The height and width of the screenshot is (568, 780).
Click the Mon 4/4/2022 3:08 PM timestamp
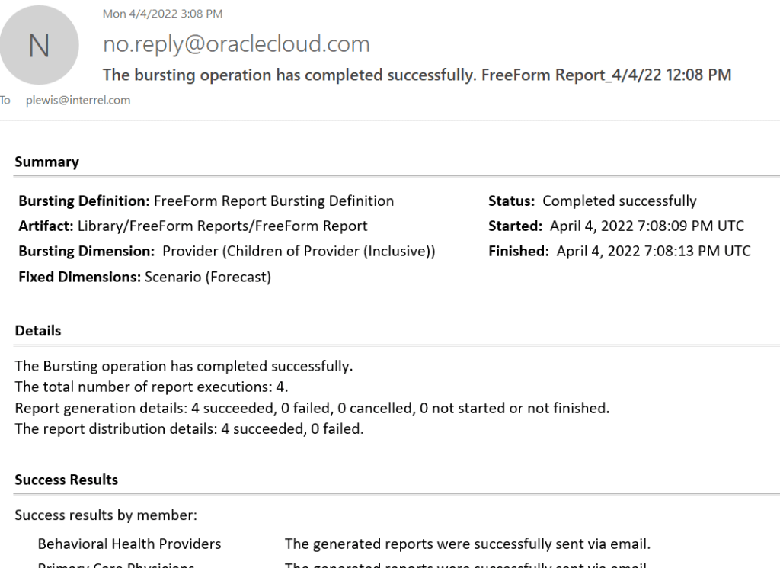(x=163, y=14)
